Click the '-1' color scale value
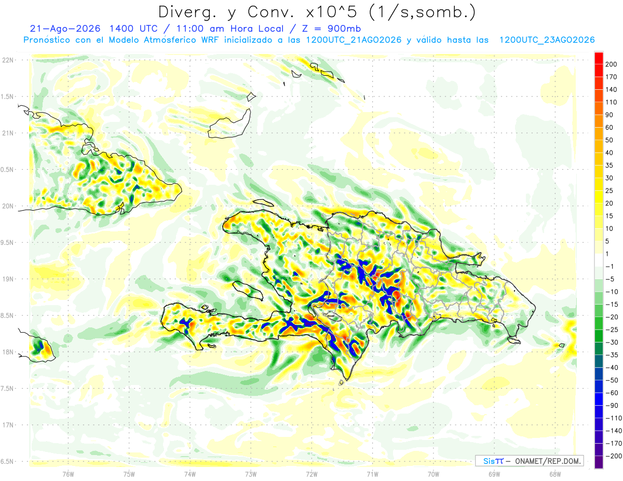Viewport: 623px width, 481px height. (x=610, y=266)
